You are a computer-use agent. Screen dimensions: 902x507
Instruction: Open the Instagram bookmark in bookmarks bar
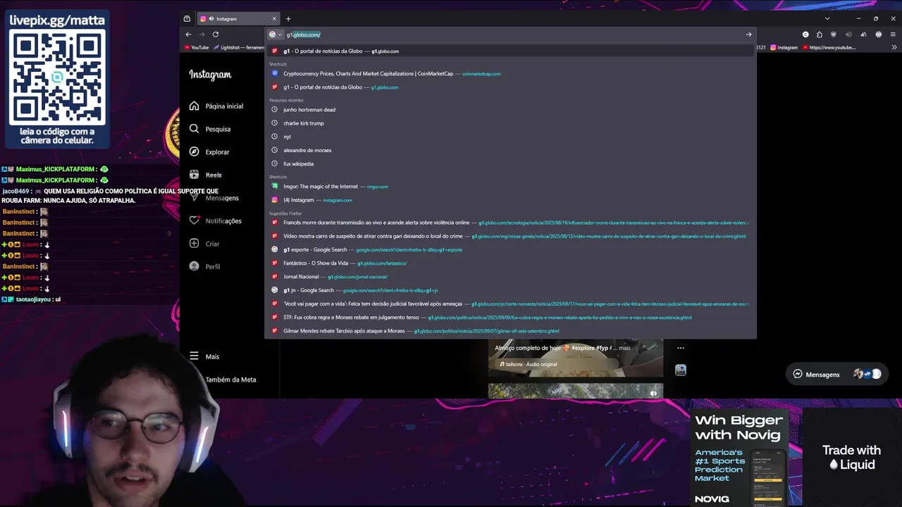tap(784, 48)
